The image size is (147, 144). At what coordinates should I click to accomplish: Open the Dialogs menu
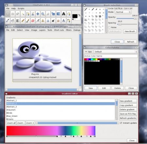tap(77, 30)
